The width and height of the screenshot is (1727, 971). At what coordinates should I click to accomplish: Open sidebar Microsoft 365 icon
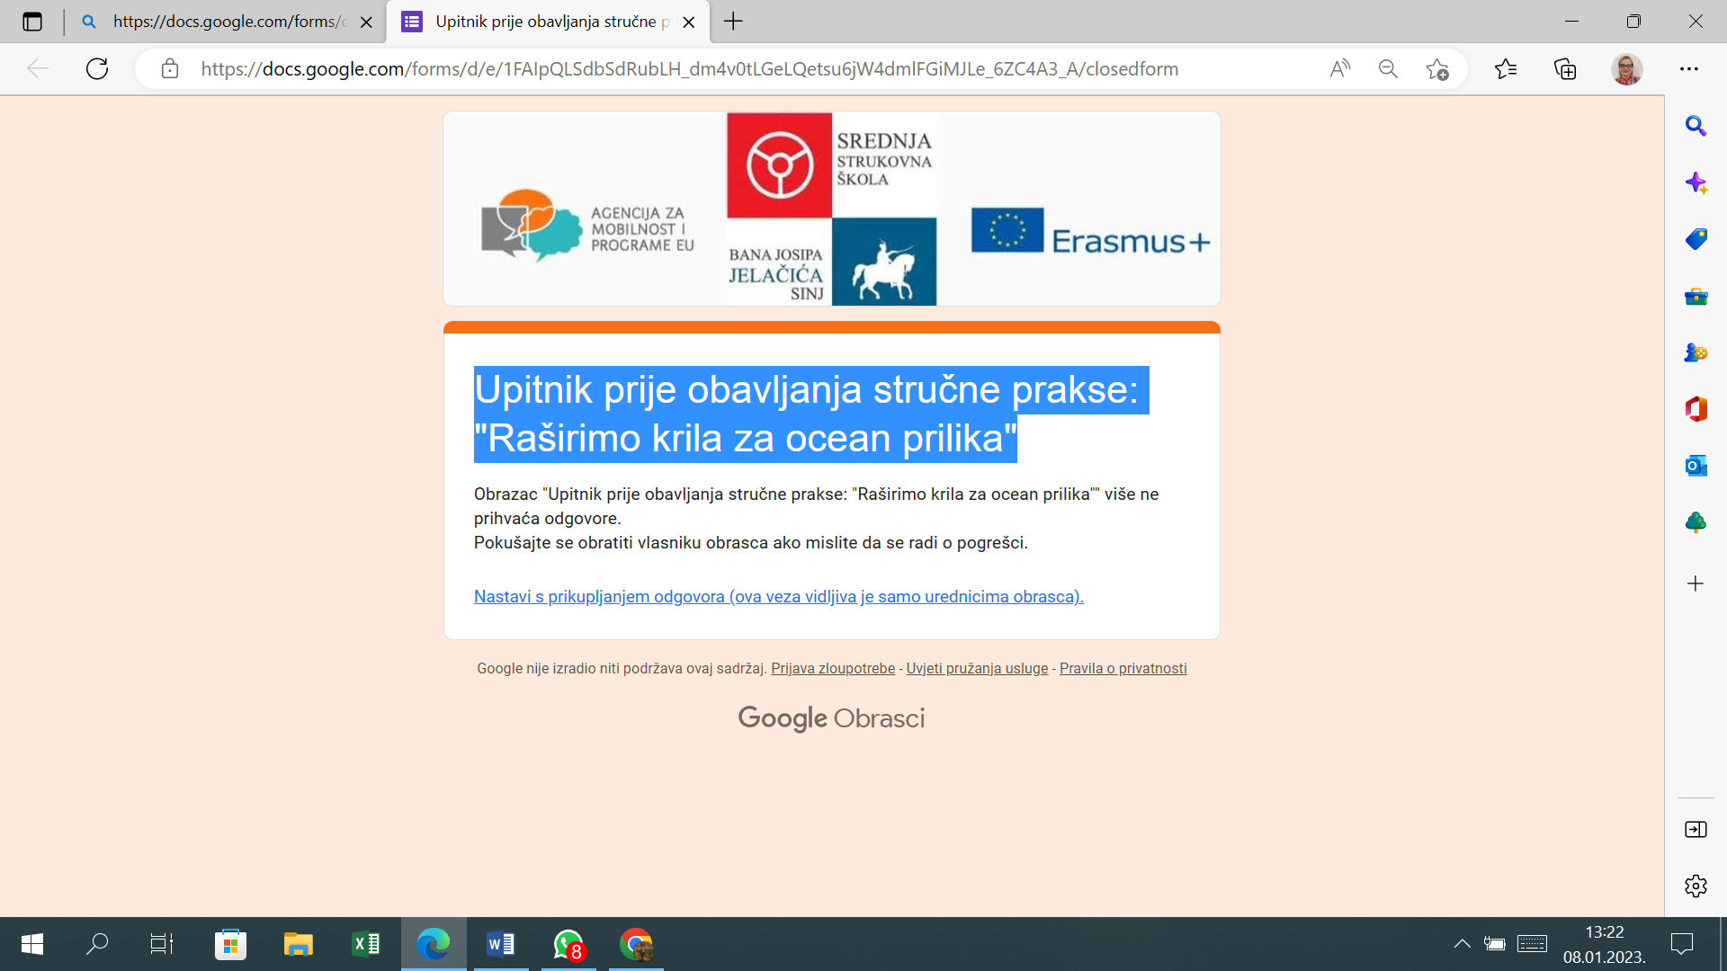[x=1696, y=409]
